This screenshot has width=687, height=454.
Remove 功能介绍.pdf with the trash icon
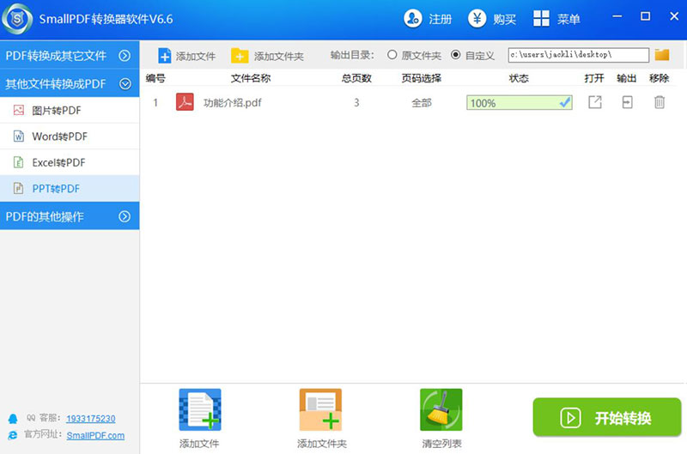point(659,102)
